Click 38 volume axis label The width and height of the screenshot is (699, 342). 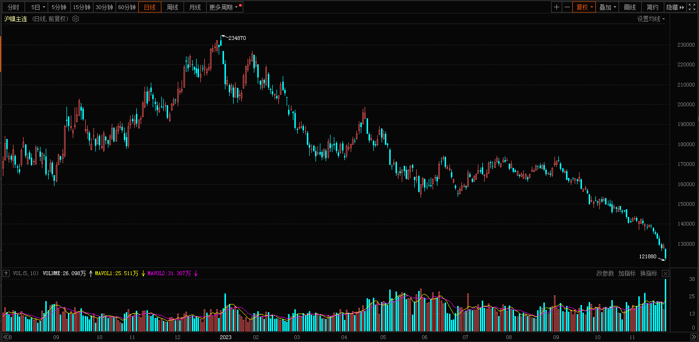coord(691,279)
